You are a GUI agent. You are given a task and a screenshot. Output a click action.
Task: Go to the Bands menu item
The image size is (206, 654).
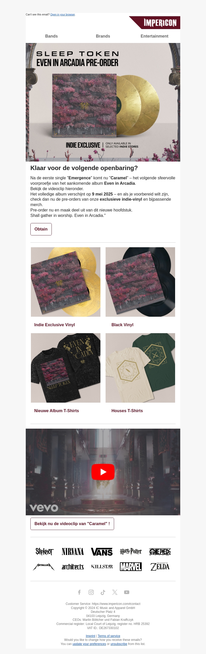coord(51,36)
